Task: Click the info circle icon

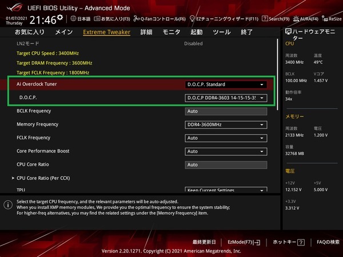Action: click(8, 205)
